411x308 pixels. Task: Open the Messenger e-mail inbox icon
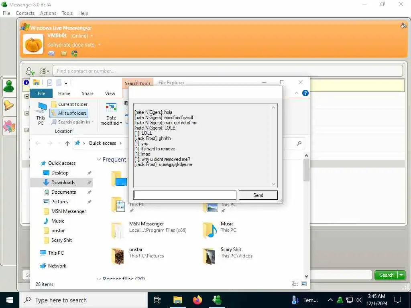click(x=51, y=53)
